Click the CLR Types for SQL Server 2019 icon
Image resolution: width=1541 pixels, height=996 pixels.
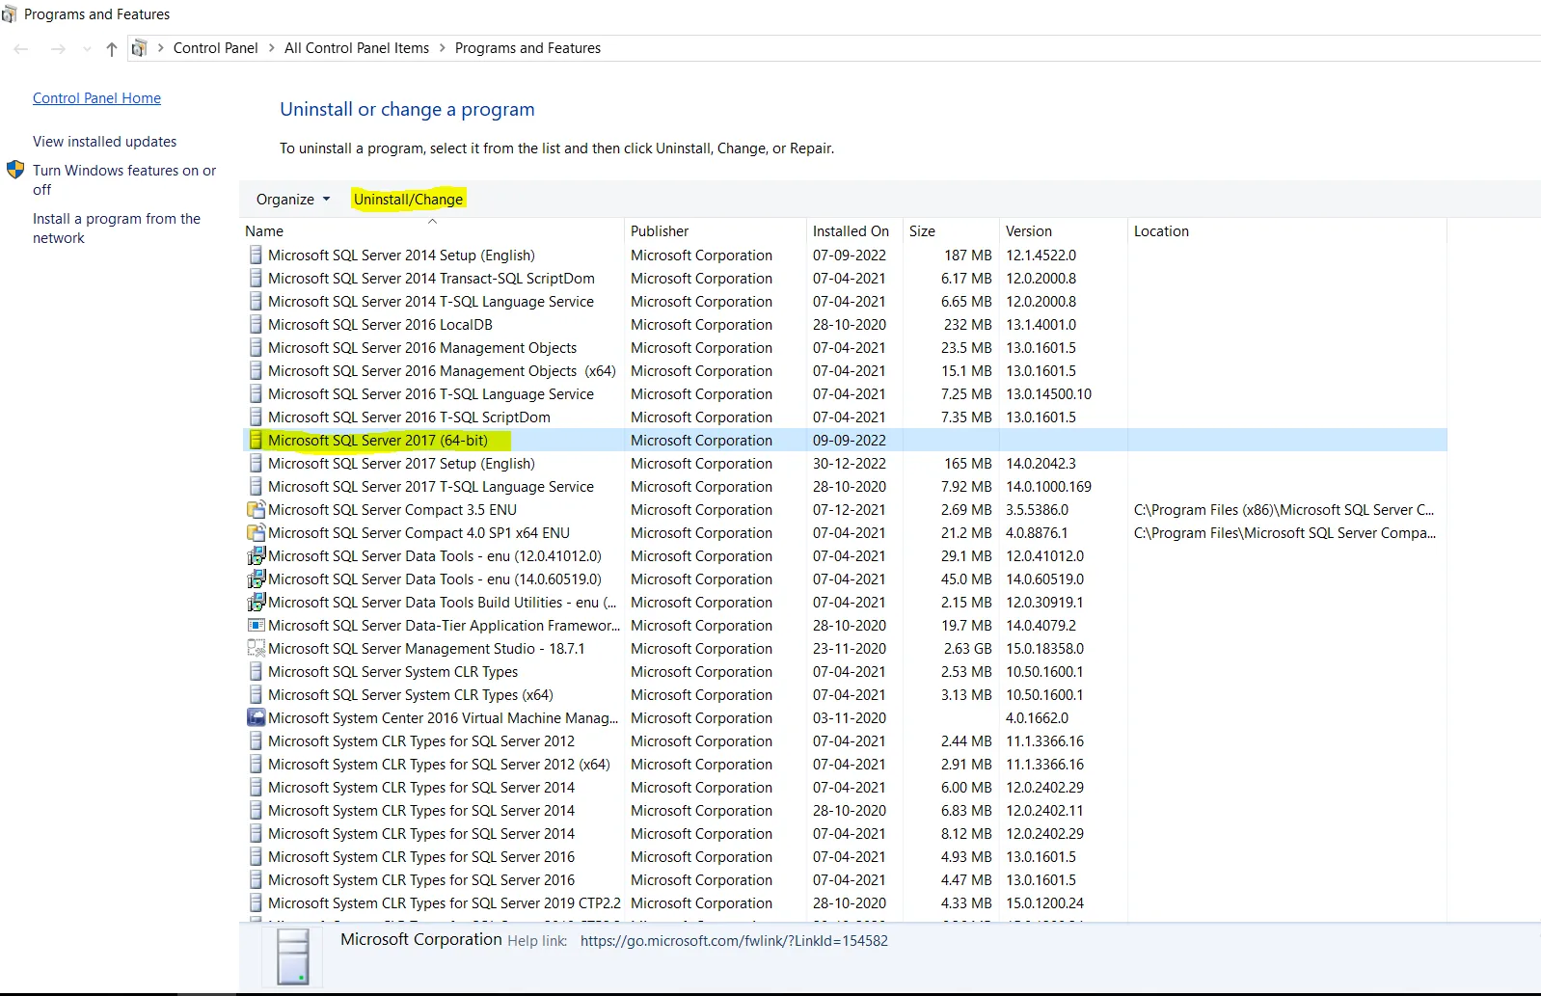coord(256,903)
